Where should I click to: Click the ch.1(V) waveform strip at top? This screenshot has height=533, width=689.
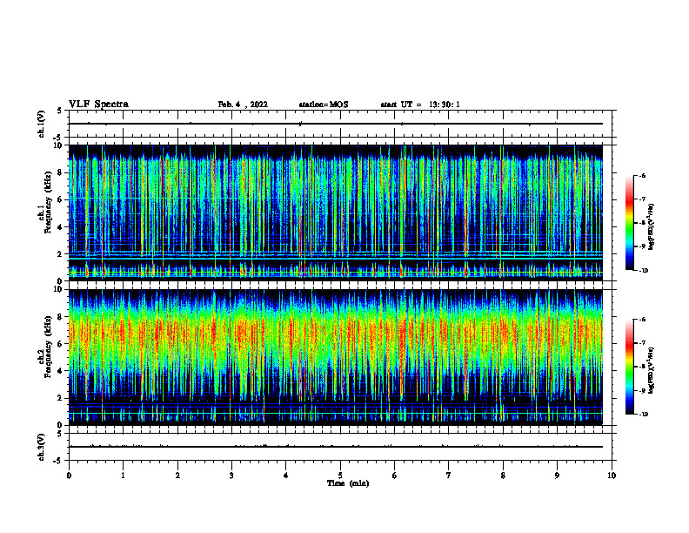pyautogui.click(x=340, y=124)
